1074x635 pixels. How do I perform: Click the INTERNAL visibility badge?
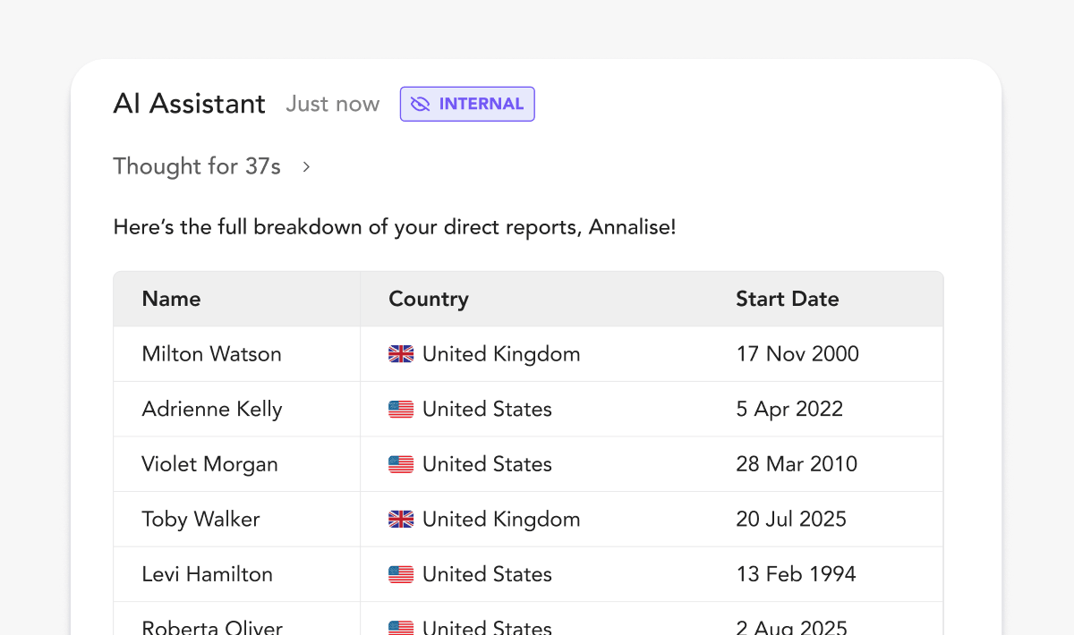coord(467,104)
